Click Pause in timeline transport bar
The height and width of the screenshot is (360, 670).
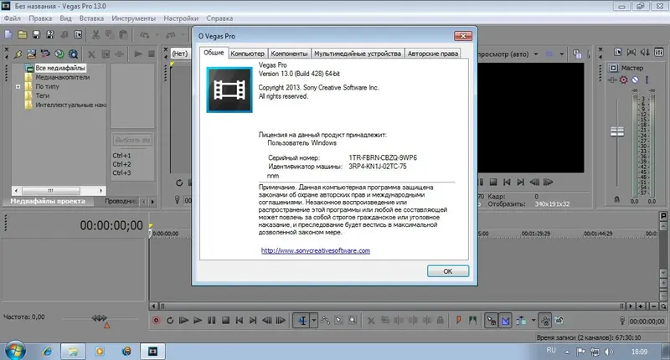point(212,321)
